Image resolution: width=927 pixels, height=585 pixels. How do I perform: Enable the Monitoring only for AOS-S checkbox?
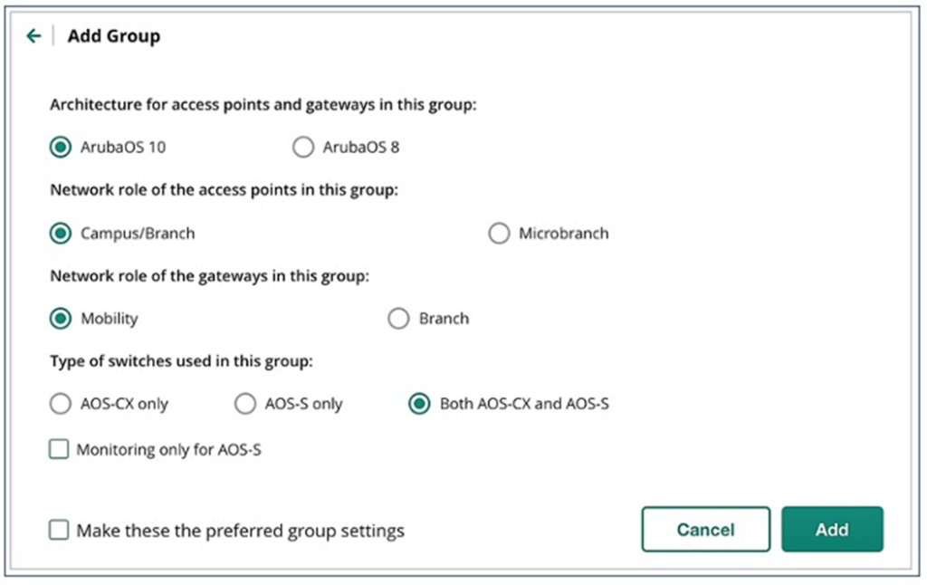point(59,449)
